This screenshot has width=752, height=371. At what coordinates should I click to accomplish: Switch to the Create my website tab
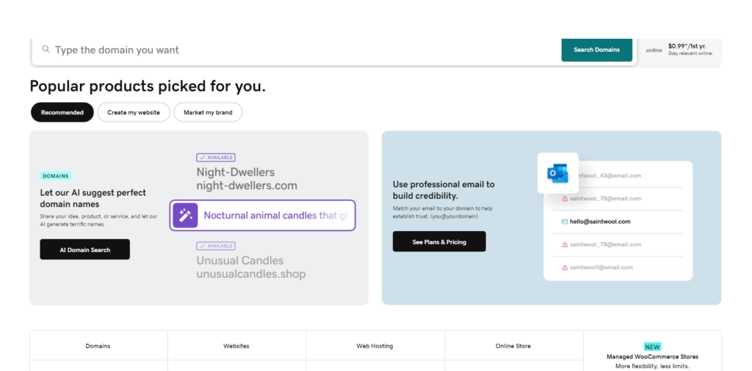(134, 112)
